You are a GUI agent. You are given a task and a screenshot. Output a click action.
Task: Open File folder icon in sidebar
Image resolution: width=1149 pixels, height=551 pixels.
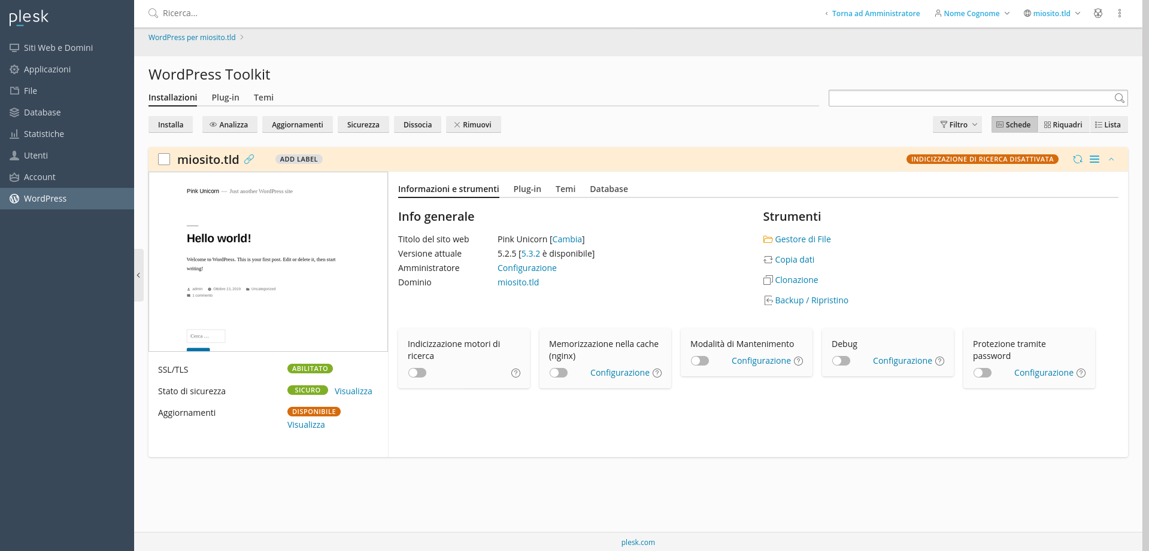click(14, 91)
